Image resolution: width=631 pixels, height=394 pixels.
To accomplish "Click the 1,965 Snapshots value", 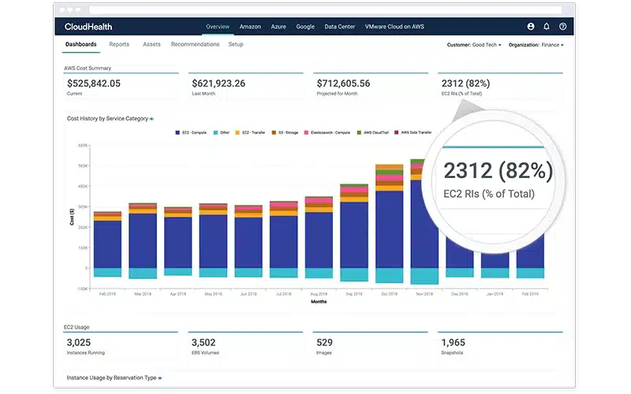I will tap(453, 343).
